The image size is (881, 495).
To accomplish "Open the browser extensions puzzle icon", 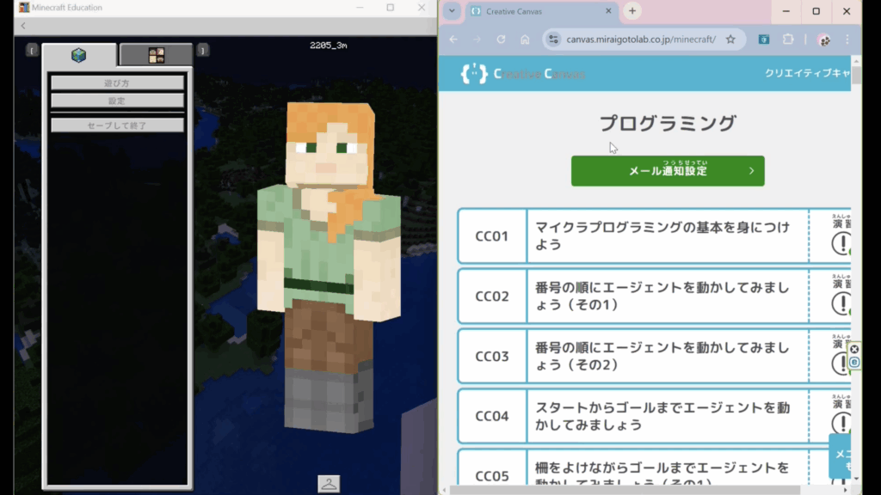I will [788, 40].
